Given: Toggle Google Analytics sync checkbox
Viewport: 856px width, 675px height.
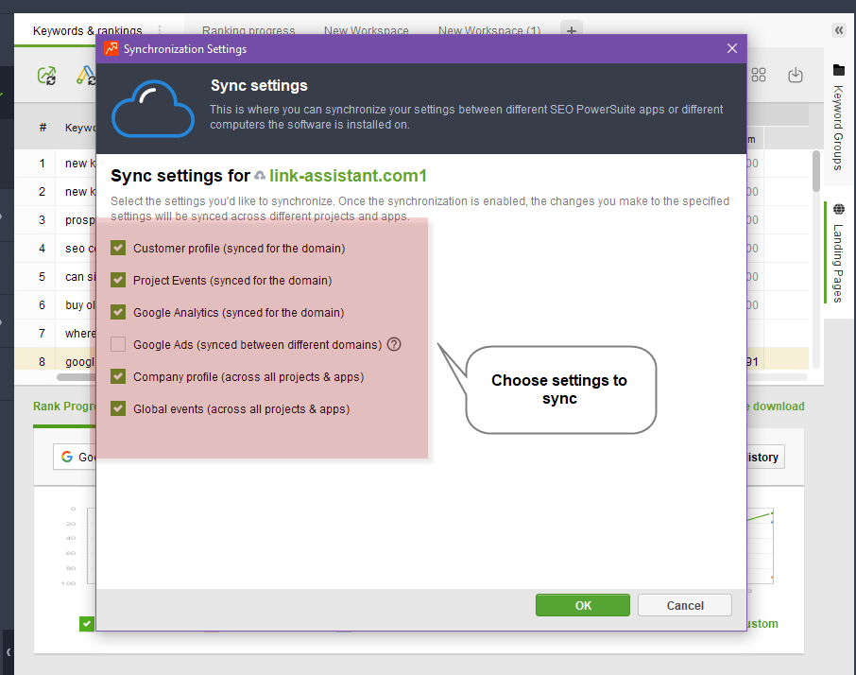Looking at the screenshot, I should pyautogui.click(x=118, y=312).
